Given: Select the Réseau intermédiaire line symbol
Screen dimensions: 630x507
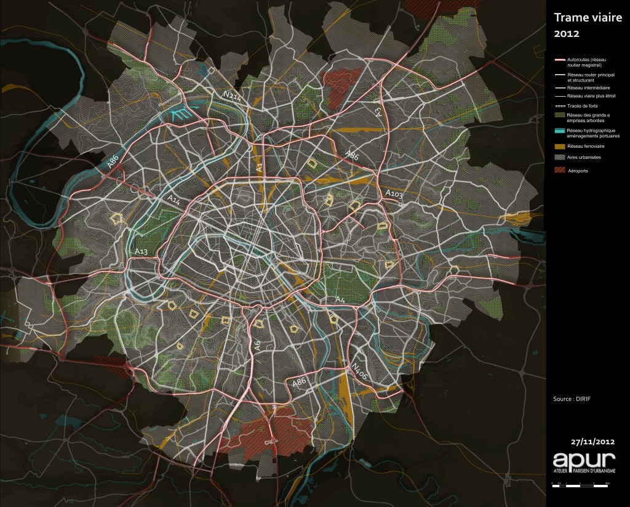Looking at the screenshot, I should 560,88.
